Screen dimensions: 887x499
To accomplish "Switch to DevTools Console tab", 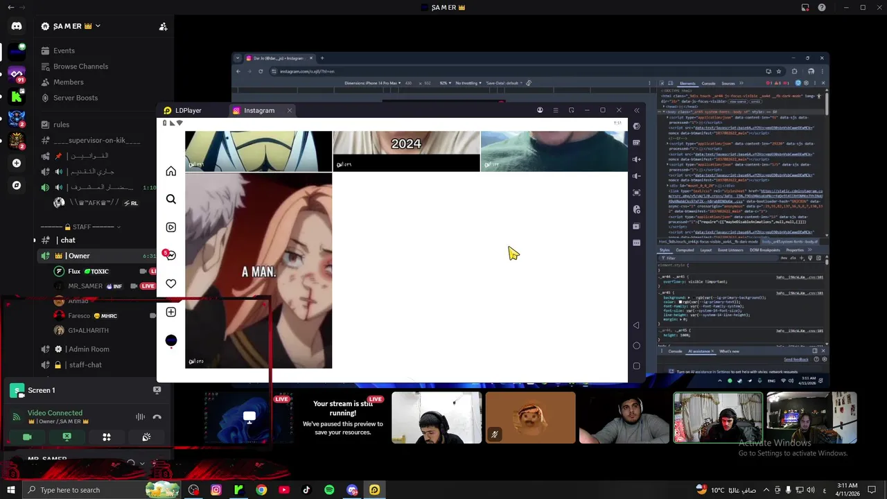I will pos(708,83).
